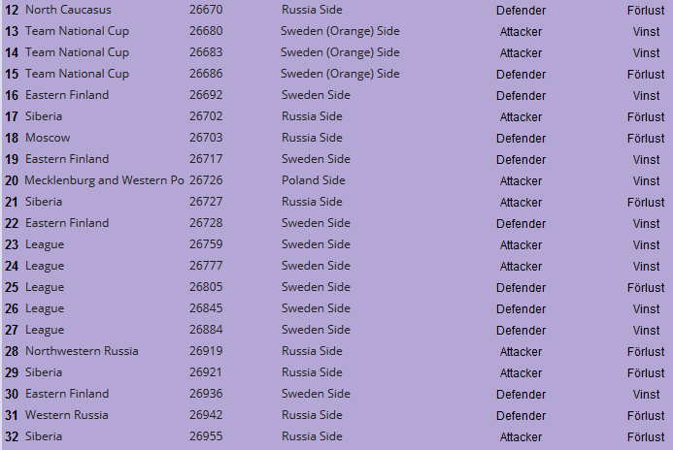Screen dimensions: 673x450
Task: Click the Western Russia region entry
Action: [x=67, y=415]
